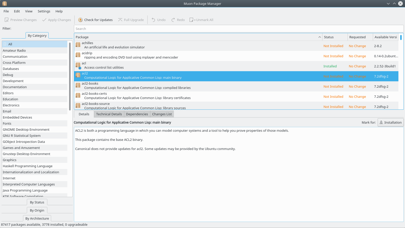
Task: Expand the By Status filter section
Action: click(x=37, y=202)
